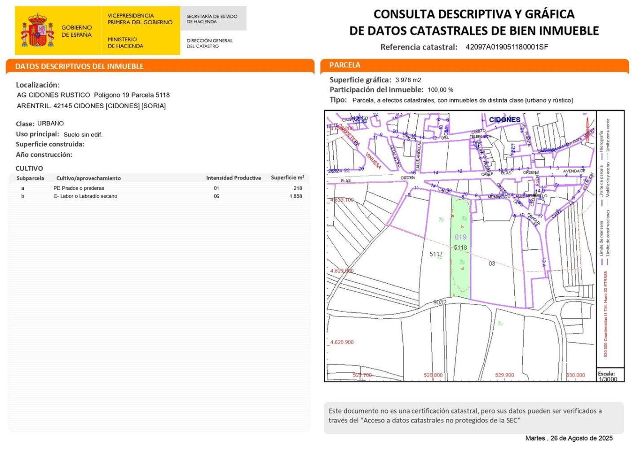The image size is (636, 449).
Task: Click parcel 5117 label on the map
Action: [x=436, y=254]
